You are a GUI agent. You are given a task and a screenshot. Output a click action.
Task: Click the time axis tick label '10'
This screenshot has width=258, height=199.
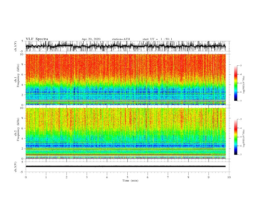coord(229,177)
